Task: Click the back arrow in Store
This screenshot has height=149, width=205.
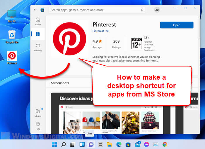Action: click(35, 10)
